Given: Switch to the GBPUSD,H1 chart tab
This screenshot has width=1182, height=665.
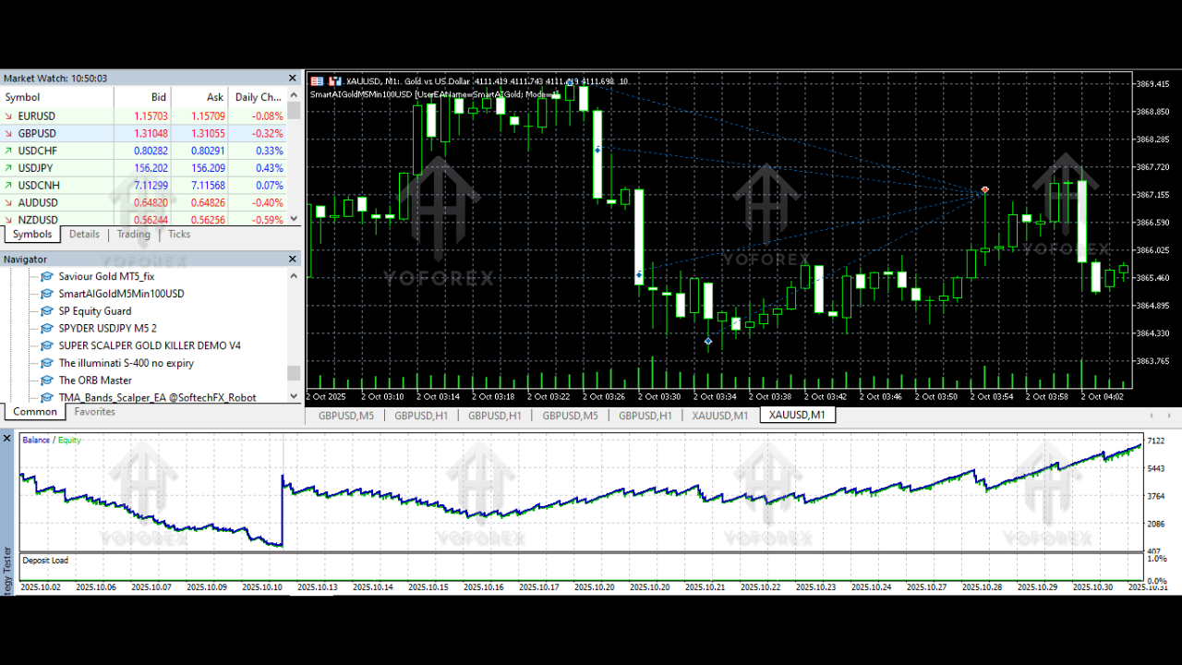Looking at the screenshot, I should 421,416.
